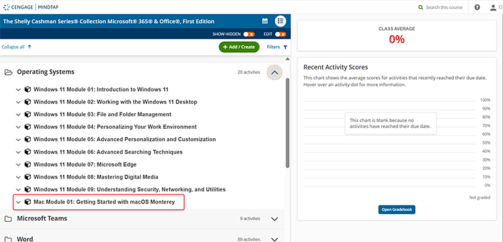Open Windows 11 Module 09: Understanding Security, Networking, and Utilities
This screenshot has width=503, height=242.
pos(130,189)
